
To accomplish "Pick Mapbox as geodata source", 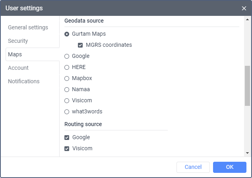I will pos(67,78).
